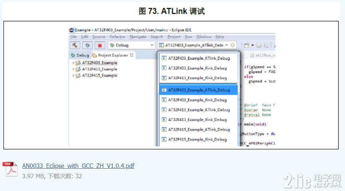Close the Project Explorer view with its X
345x191 pixels.
(x=132, y=55)
